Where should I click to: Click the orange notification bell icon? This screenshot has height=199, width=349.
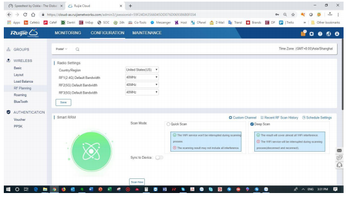pyautogui.click(x=303, y=33)
